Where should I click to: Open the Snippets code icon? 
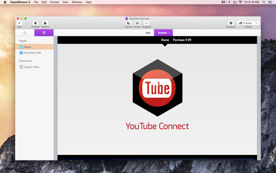click(x=146, y=23)
